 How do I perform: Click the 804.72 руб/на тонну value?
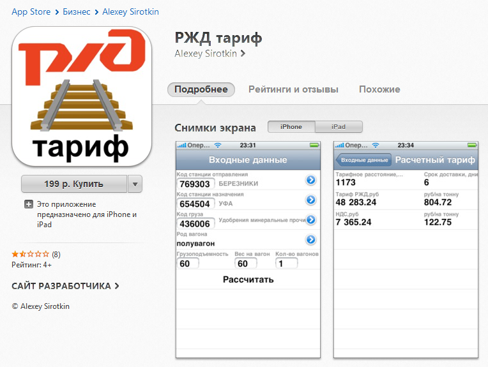438,202
